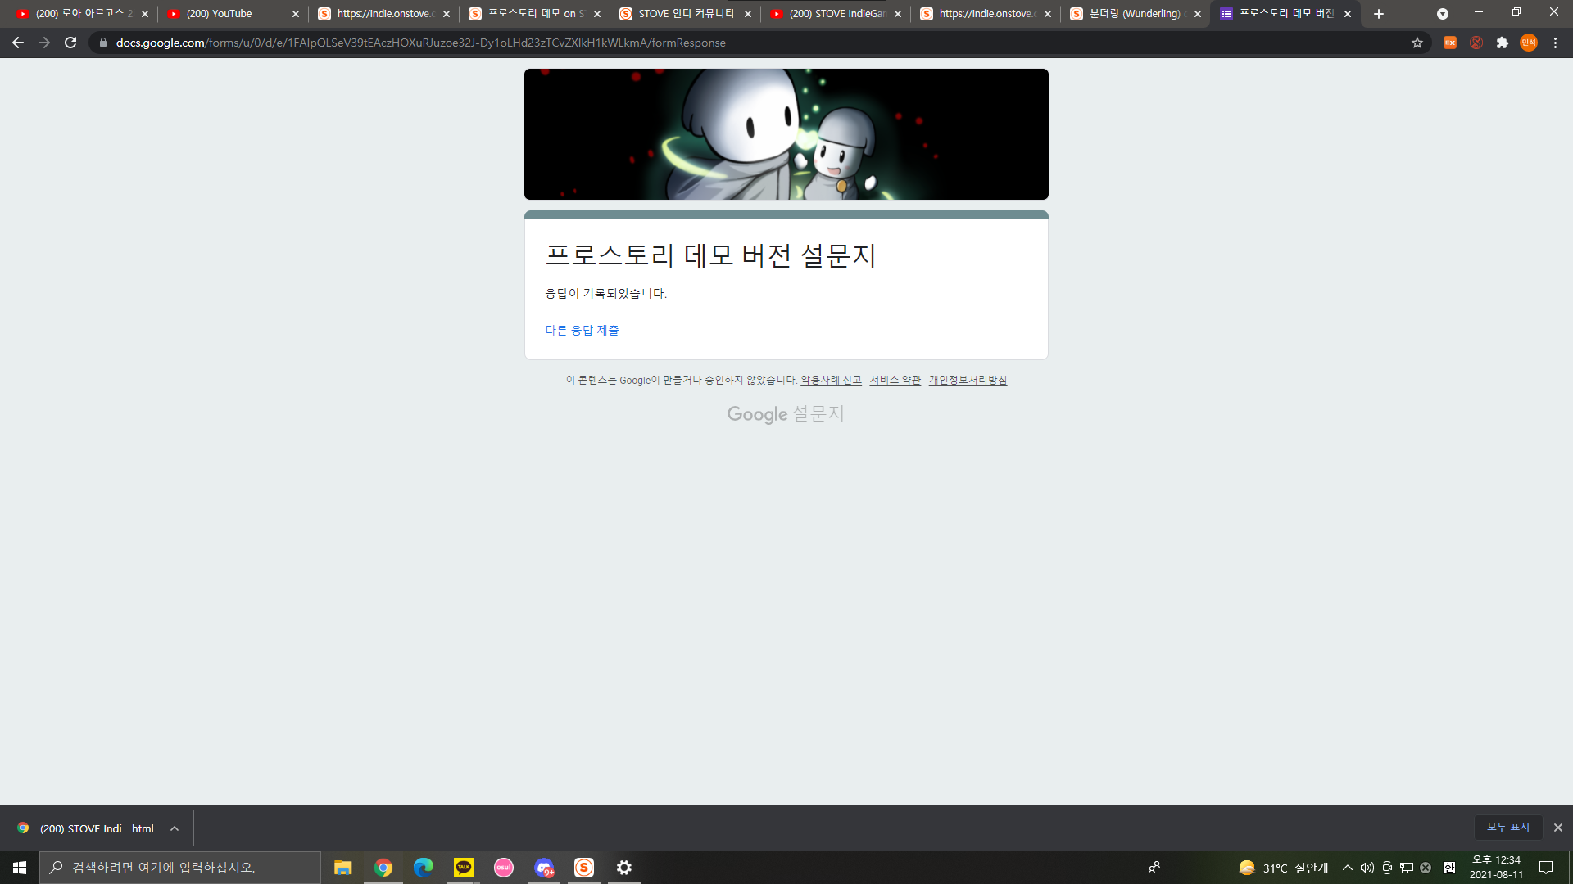The image size is (1573, 884).
Task: Click the 모두 표시 downloads button
Action: 1507,827
